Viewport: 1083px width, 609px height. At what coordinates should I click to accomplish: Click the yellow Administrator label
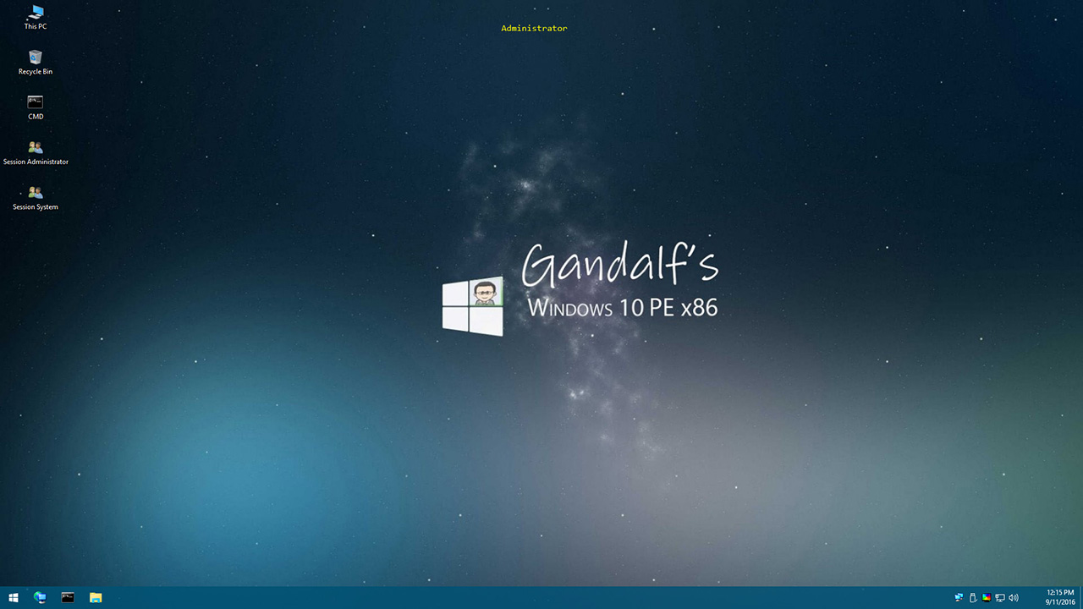click(x=534, y=29)
